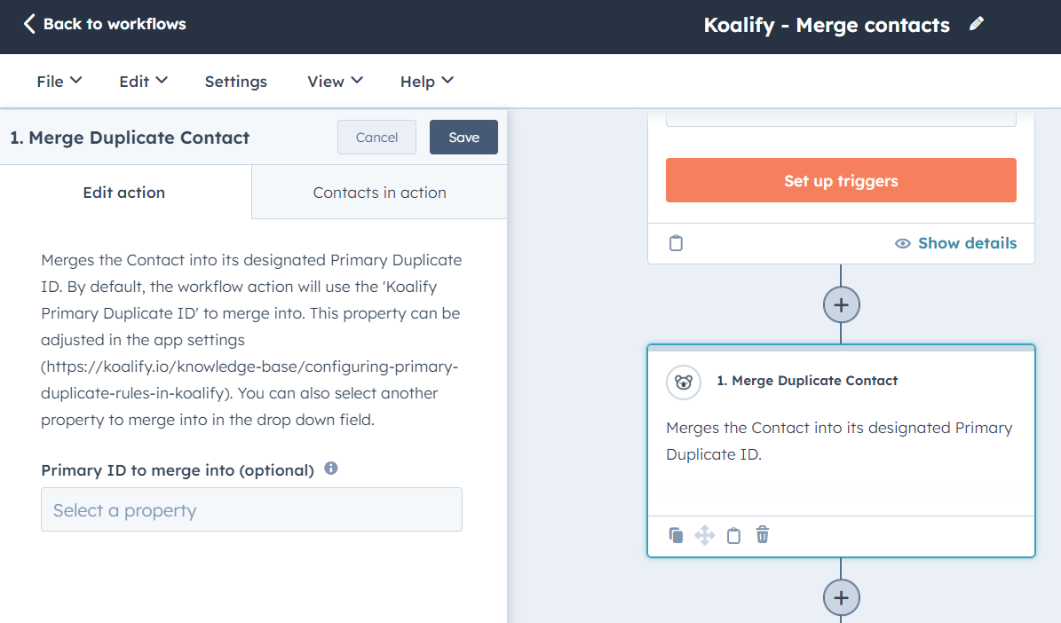The image size is (1061, 623).
Task: Select the move action icon on the merge card
Action: 704,534
